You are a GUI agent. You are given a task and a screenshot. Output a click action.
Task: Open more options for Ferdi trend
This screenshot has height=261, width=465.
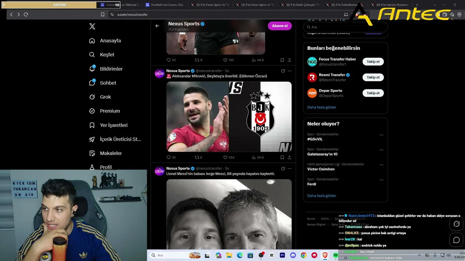[381, 180]
